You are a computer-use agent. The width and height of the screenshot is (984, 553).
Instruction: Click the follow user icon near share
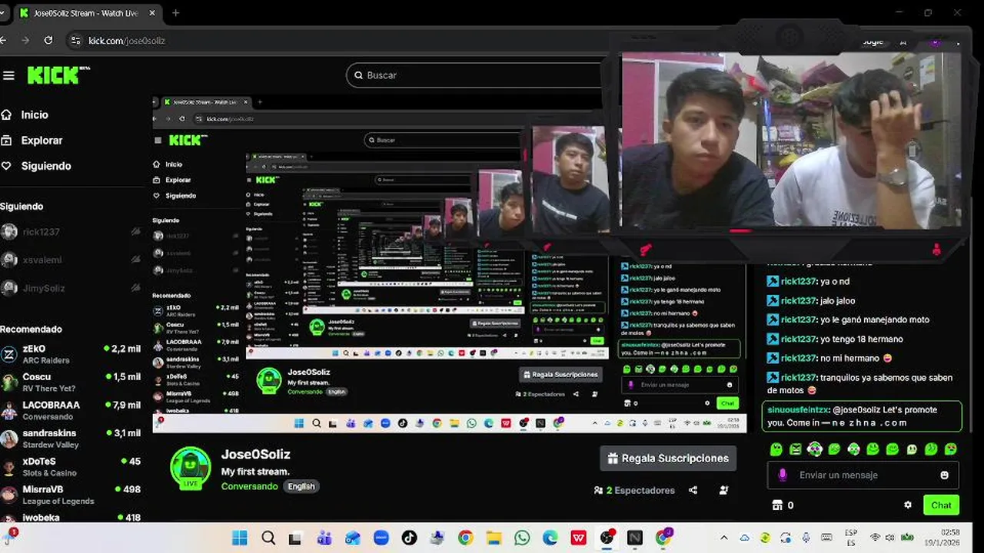pyautogui.click(x=724, y=490)
